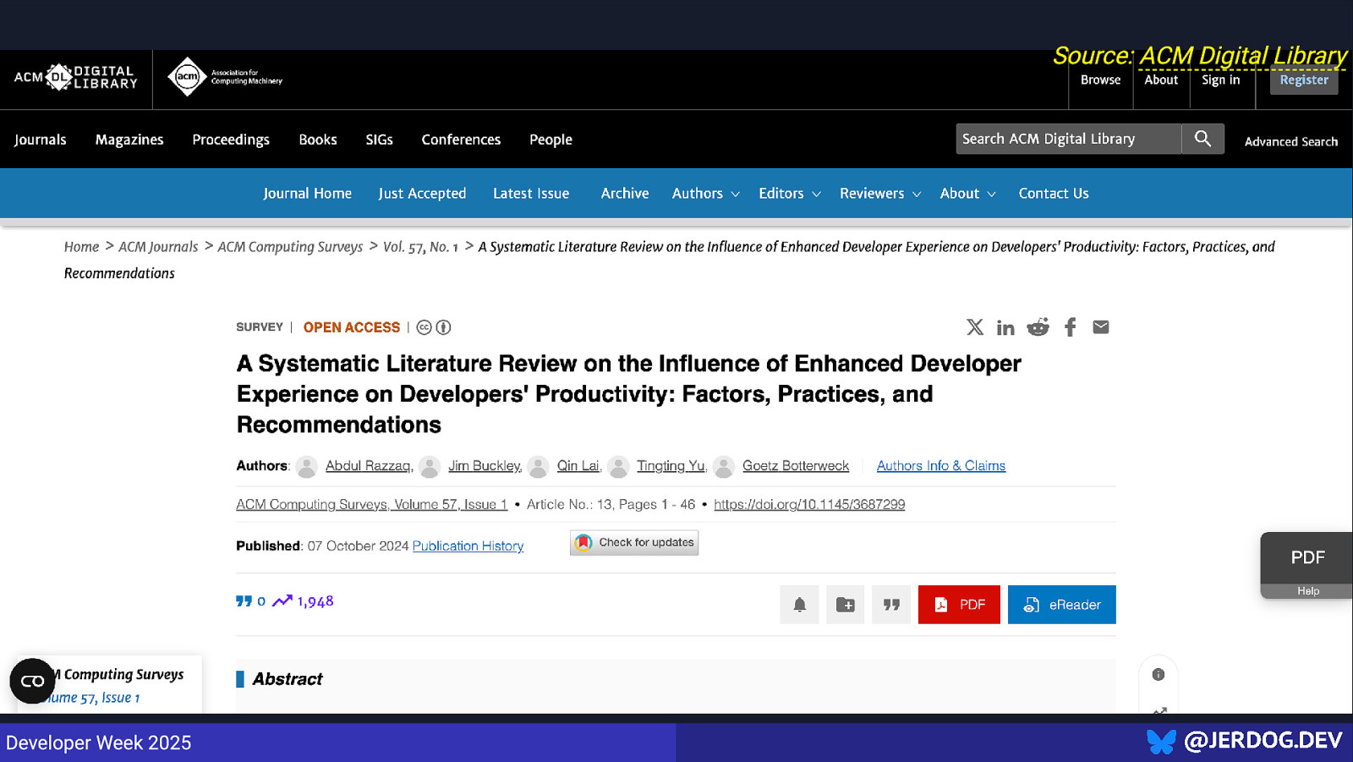This screenshot has height=762, width=1353.
Task: Open Latest Issue
Action: [x=531, y=194]
